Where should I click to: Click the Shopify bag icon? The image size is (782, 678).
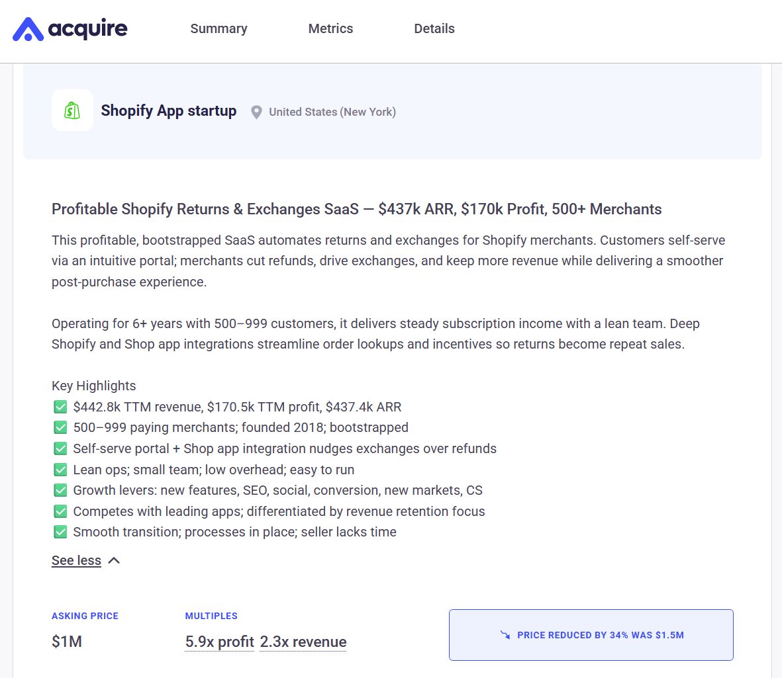pos(72,110)
